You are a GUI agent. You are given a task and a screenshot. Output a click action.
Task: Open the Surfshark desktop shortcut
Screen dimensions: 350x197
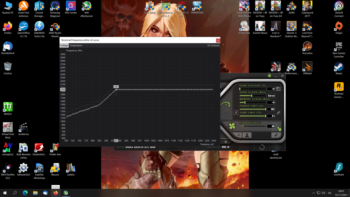point(339,169)
